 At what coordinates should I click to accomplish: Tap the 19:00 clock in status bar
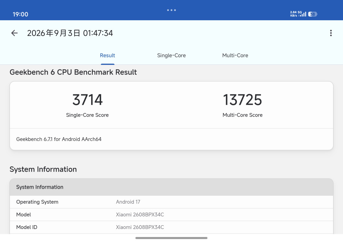(20, 14)
